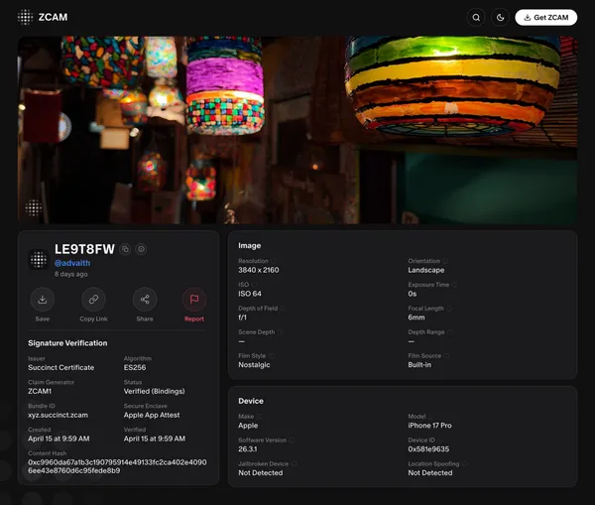Save the photo with the download icon
Image resolution: width=595 pixels, height=505 pixels.
(x=42, y=300)
